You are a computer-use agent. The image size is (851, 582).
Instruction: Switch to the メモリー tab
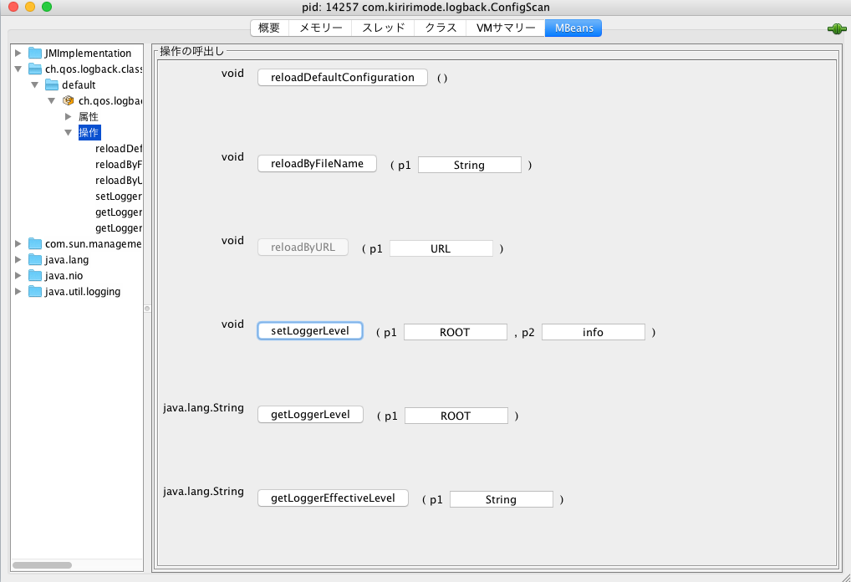pyautogui.click(x=320, y=28)
